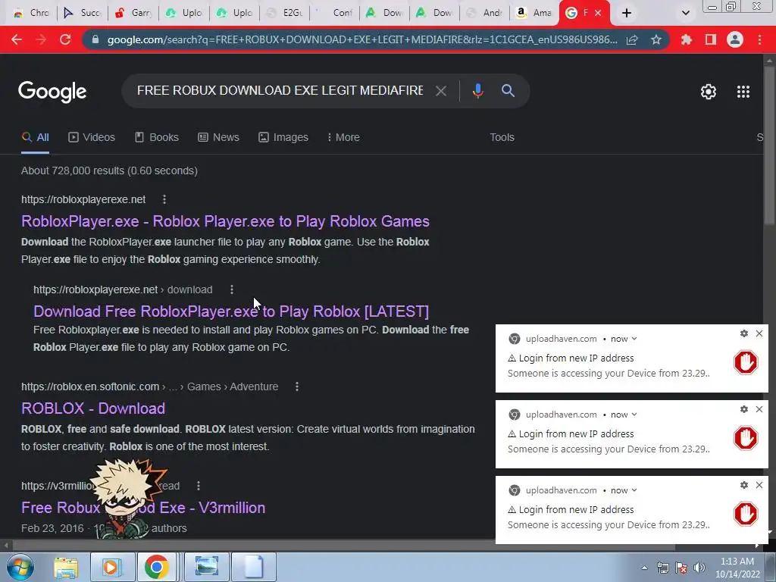Viewport: 776px width, 582px height.
Task: Open the Google apps grid
Action: (x=743, y=92)
